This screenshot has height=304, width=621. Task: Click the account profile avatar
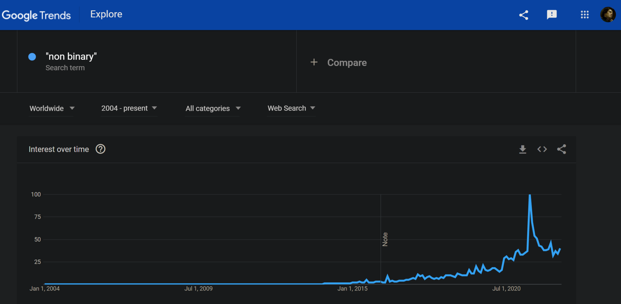click(608, 15)
